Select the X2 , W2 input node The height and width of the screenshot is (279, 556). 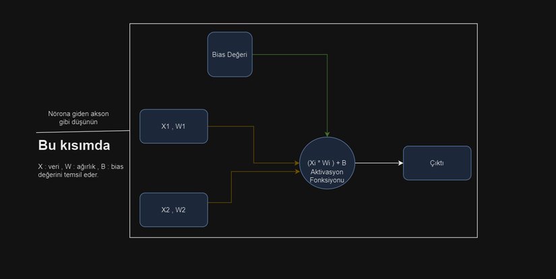(173, 210)
